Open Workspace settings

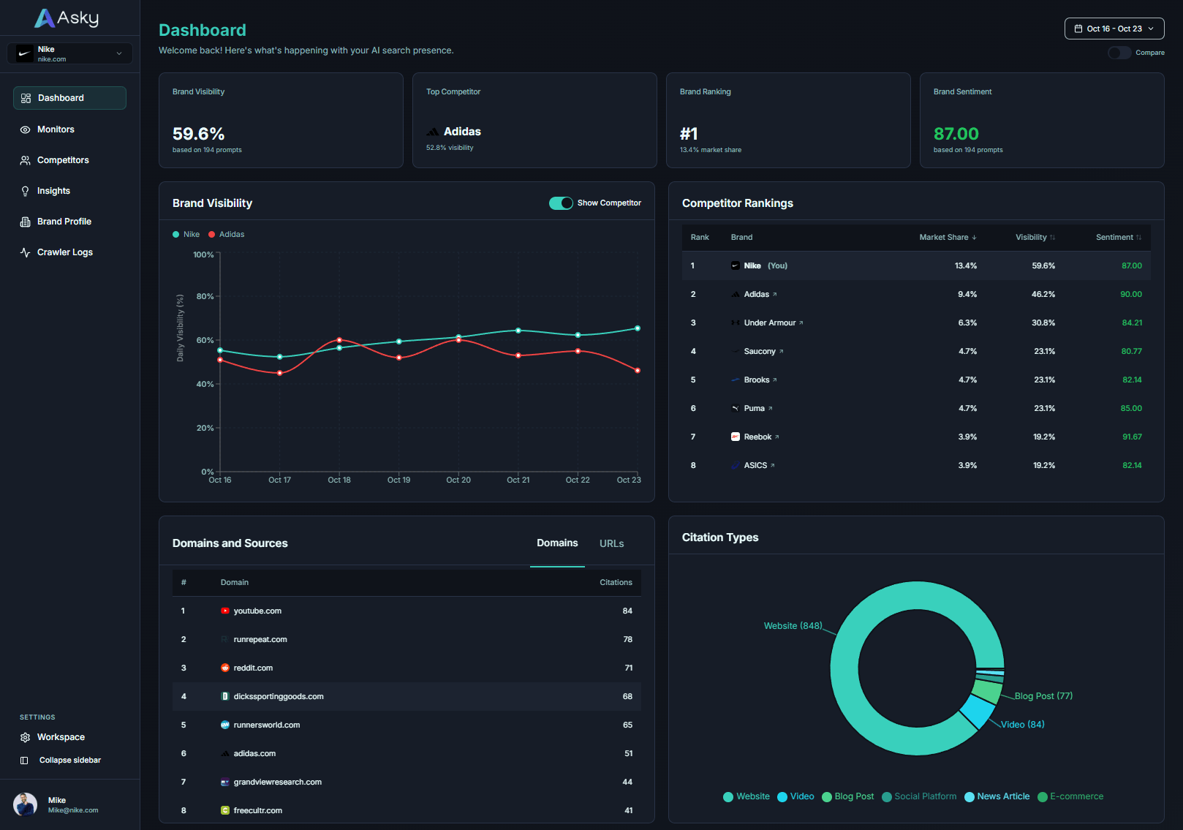pyautogui.click(x=61, y=737)
